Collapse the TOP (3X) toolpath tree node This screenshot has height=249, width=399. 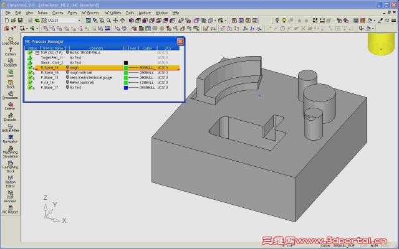37,53
